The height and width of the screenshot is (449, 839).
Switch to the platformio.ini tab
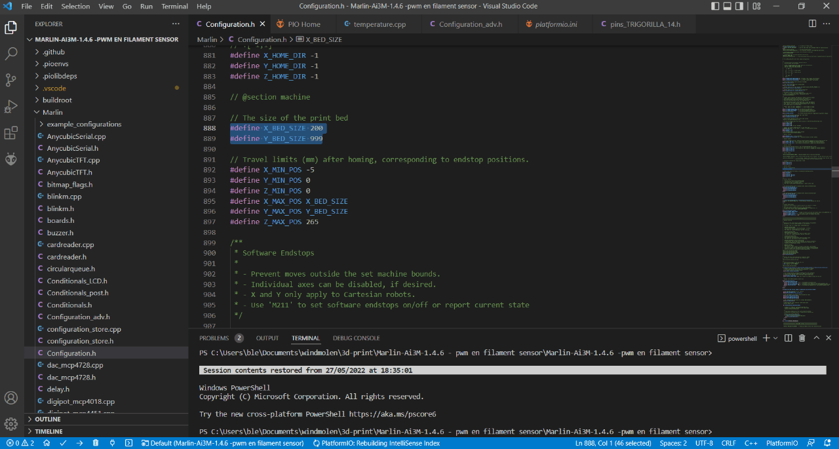[x=556, y=24]
